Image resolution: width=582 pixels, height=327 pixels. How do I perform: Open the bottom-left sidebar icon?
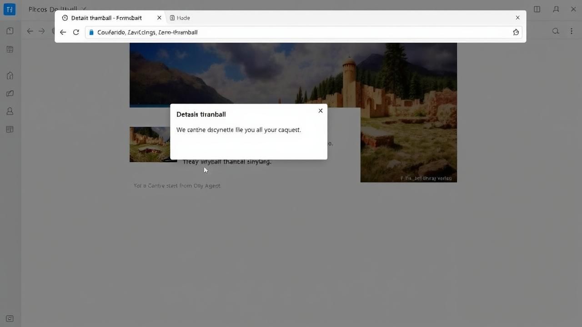(x=10, y=318)
